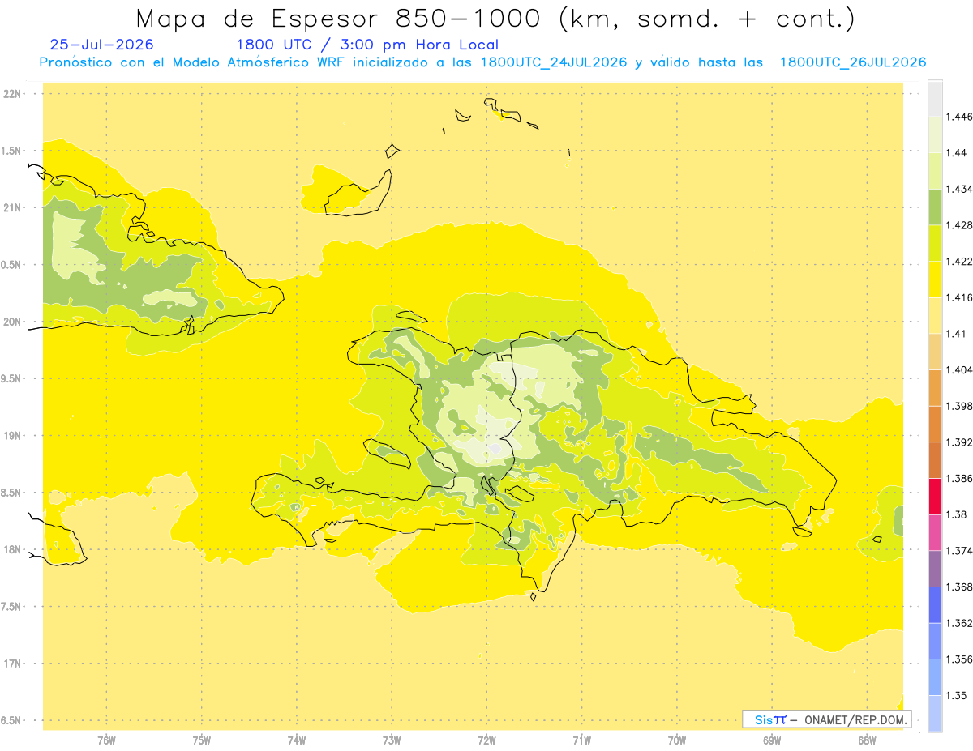
Task: Click the '74W' longitude label
Action: point(297,740)
